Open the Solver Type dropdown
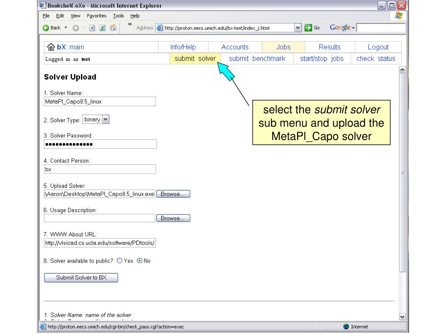This screenshot has width=446, height=334. point(105,120)
